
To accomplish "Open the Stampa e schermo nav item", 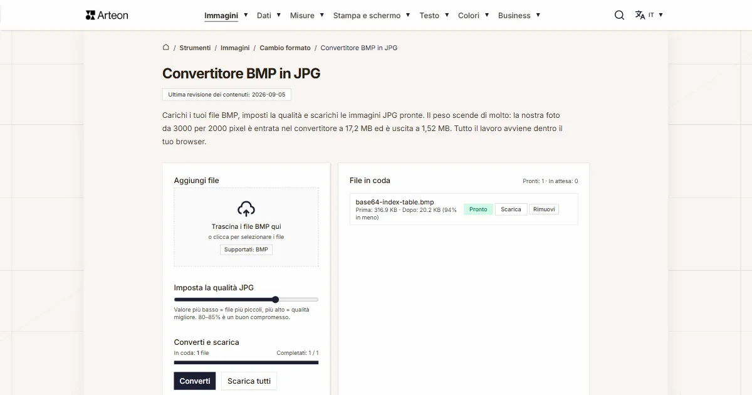I will pos(367,16).
